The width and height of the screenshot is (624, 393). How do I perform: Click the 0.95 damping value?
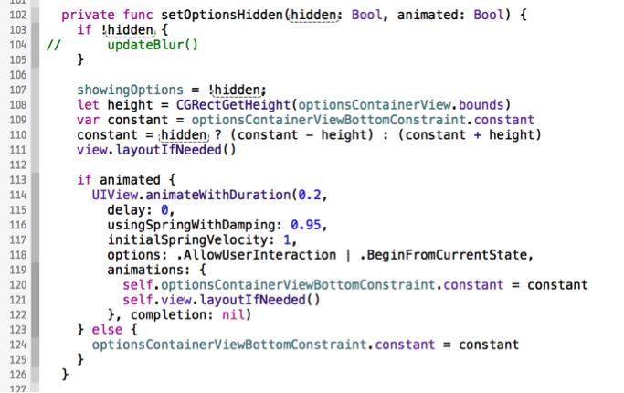point(309,225)
